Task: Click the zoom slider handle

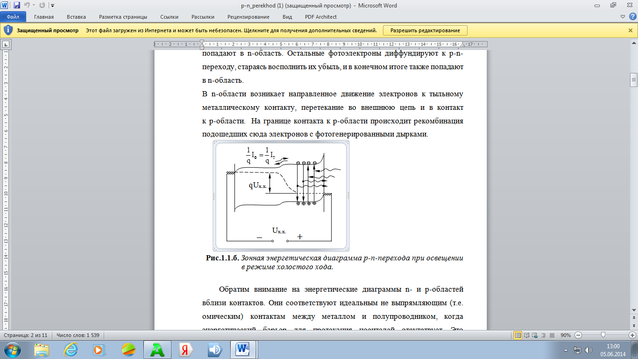Action: click(603, 335)
